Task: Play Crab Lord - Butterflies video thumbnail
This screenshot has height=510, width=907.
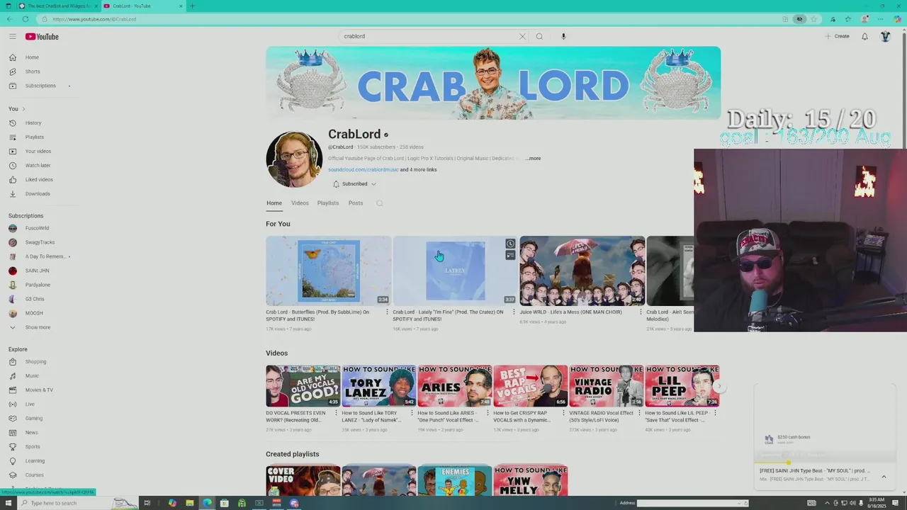Action: coord(329,271)
